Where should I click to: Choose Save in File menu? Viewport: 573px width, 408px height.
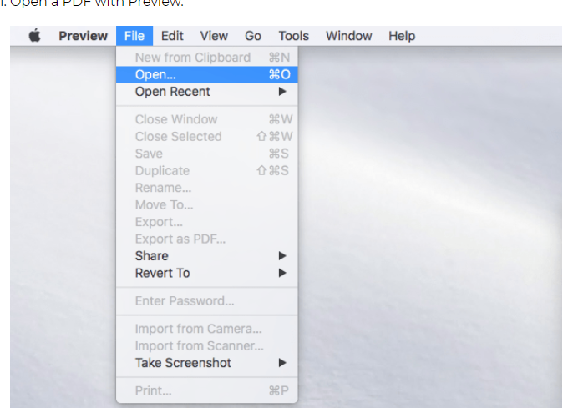pos(207,154)
